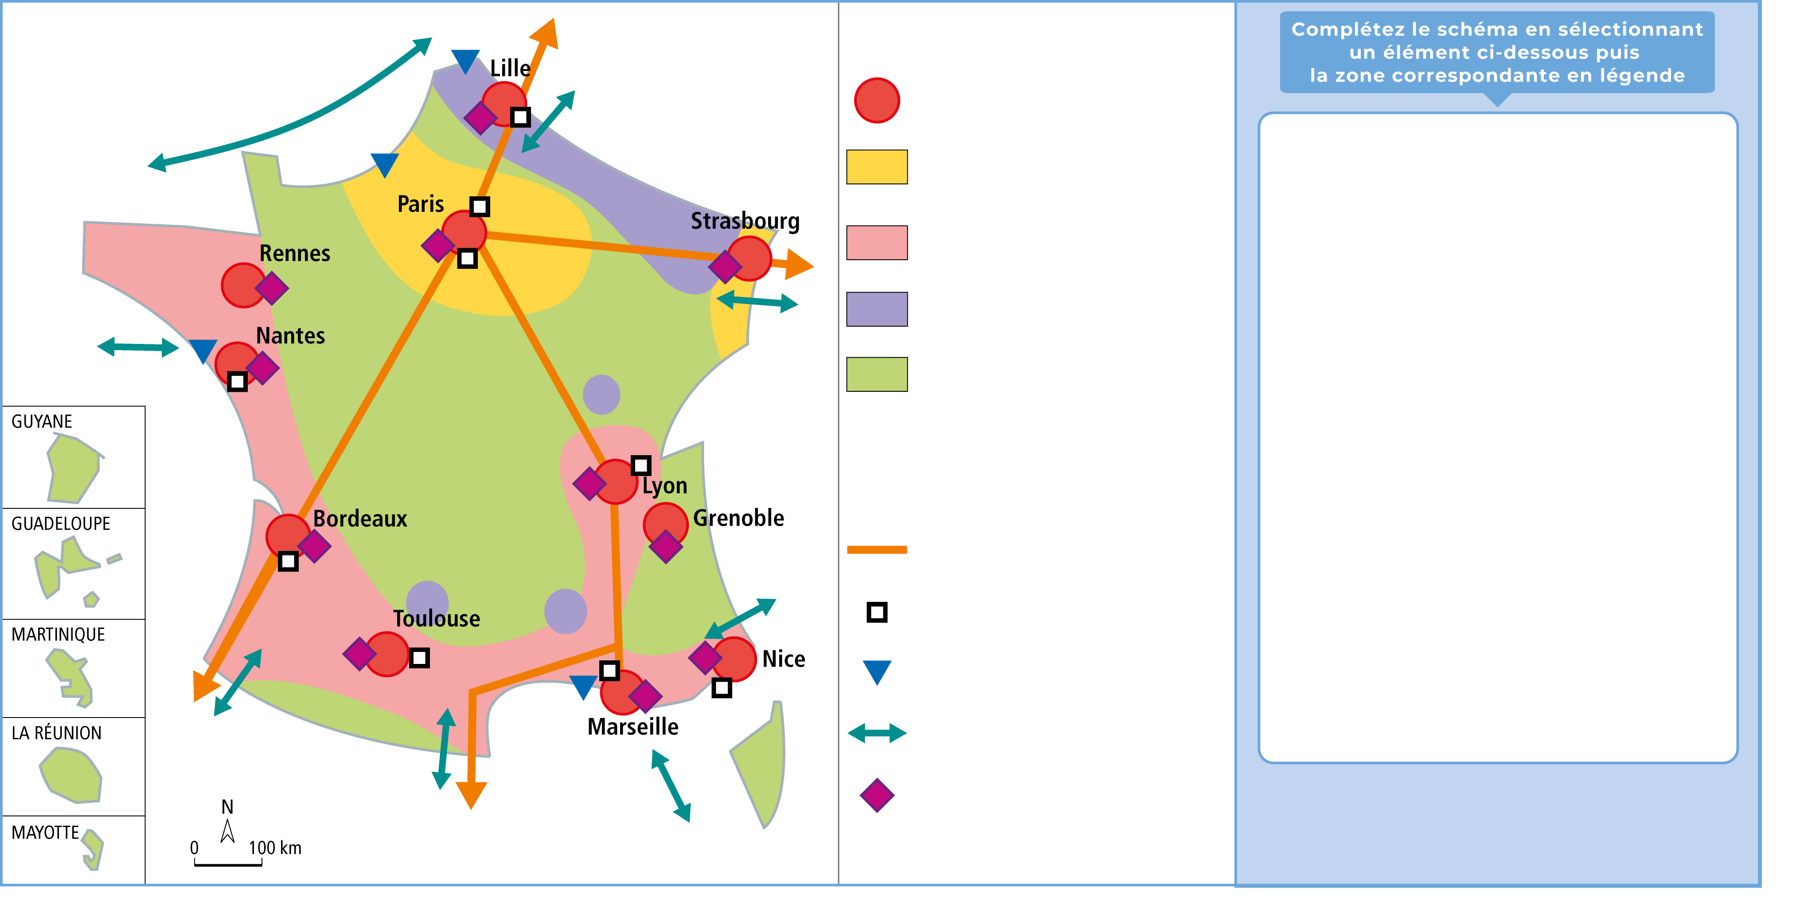Image resolution: width=1796 pixels, height=913 pixels.
Task: Click the orange line legend symbol
Action: (876, 550)
